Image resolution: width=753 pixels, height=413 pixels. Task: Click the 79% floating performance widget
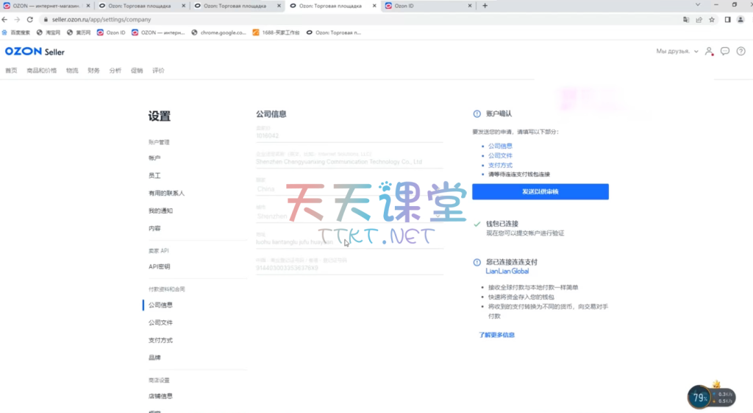(x=698, y=398)
